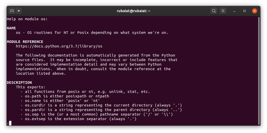Click the search magnifier icon
267x133 pixels.
[x=214, y=11]
